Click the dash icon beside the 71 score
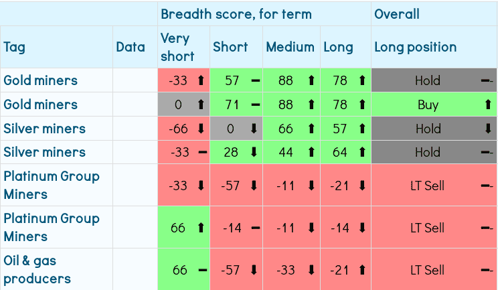The image size is (498, 290). point(256,104)
